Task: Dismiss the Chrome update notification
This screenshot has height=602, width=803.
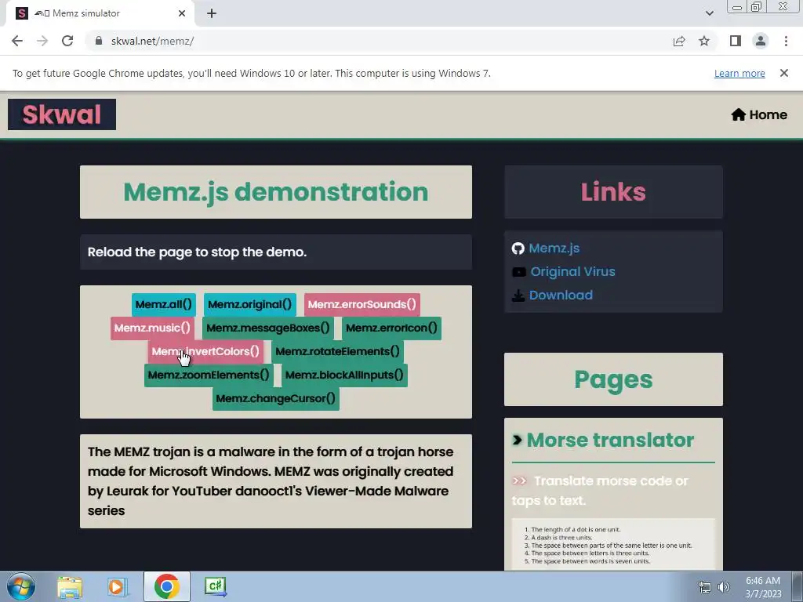Action: tap(783, 73)
